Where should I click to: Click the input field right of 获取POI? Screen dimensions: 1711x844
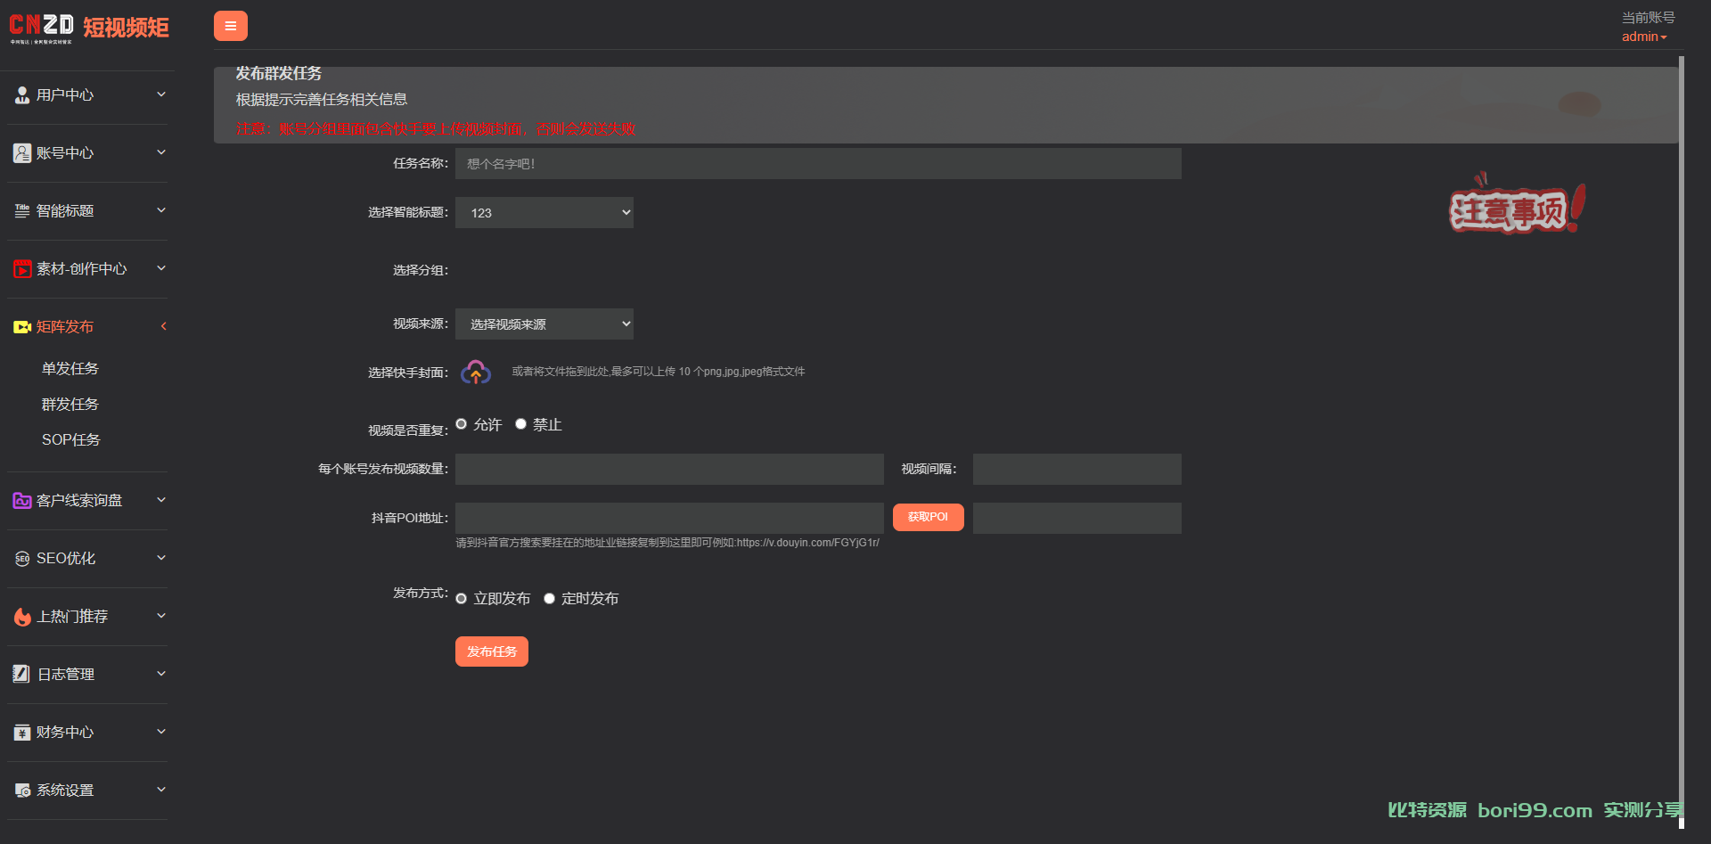pos(1077,519)
